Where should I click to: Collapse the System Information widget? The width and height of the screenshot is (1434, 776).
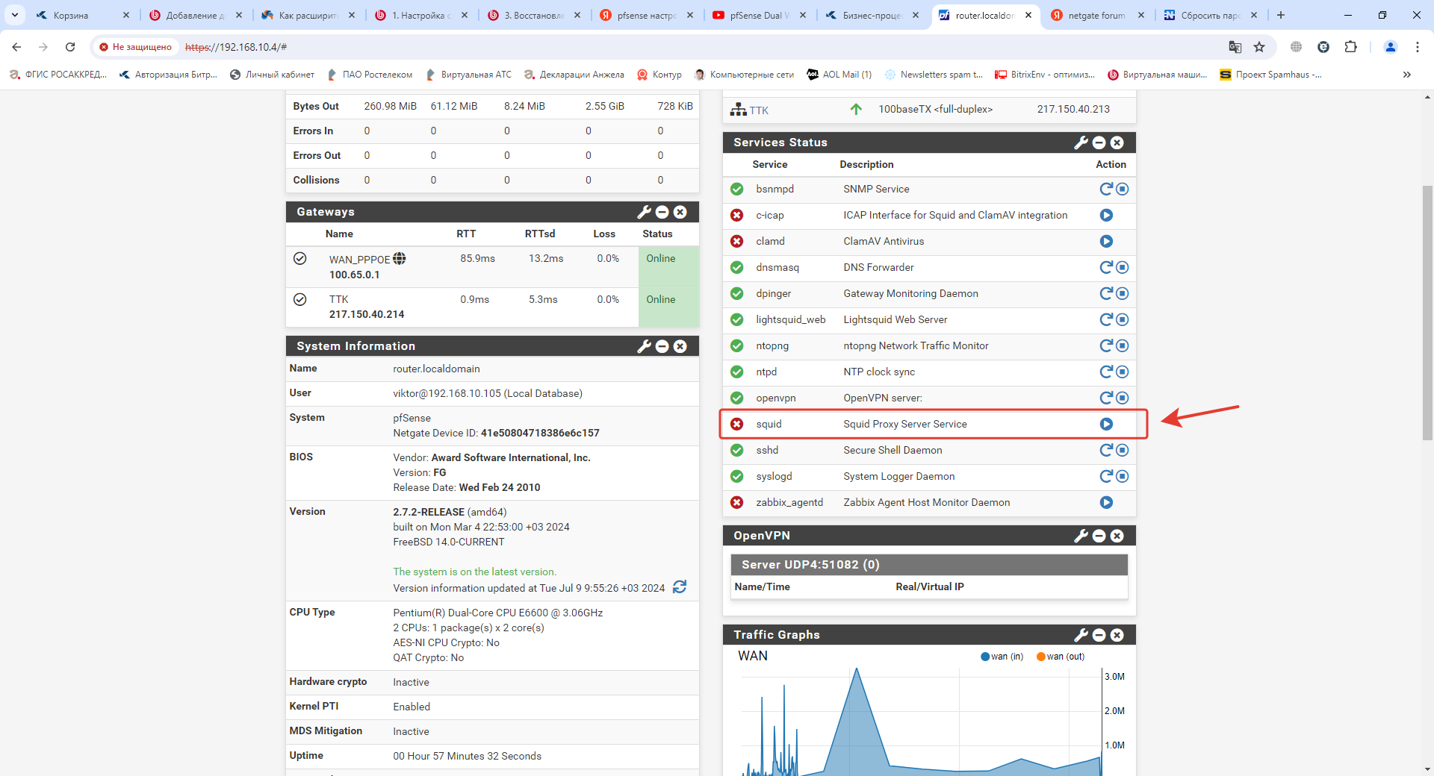tap(662, 346)
